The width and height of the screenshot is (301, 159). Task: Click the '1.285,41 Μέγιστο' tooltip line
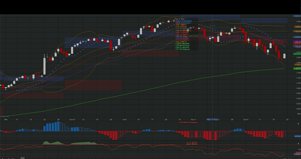[182, 47]
